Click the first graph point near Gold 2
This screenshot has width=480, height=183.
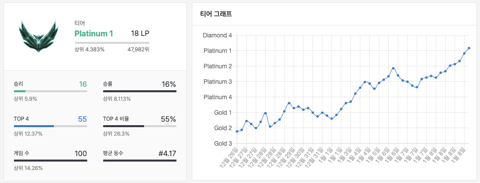coord(237,131)
